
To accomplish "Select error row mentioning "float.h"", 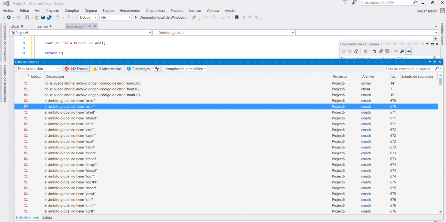I will point(226,89).
